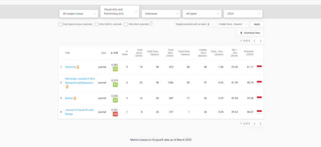Click the red Q4 quartile badge

[115, 114]
